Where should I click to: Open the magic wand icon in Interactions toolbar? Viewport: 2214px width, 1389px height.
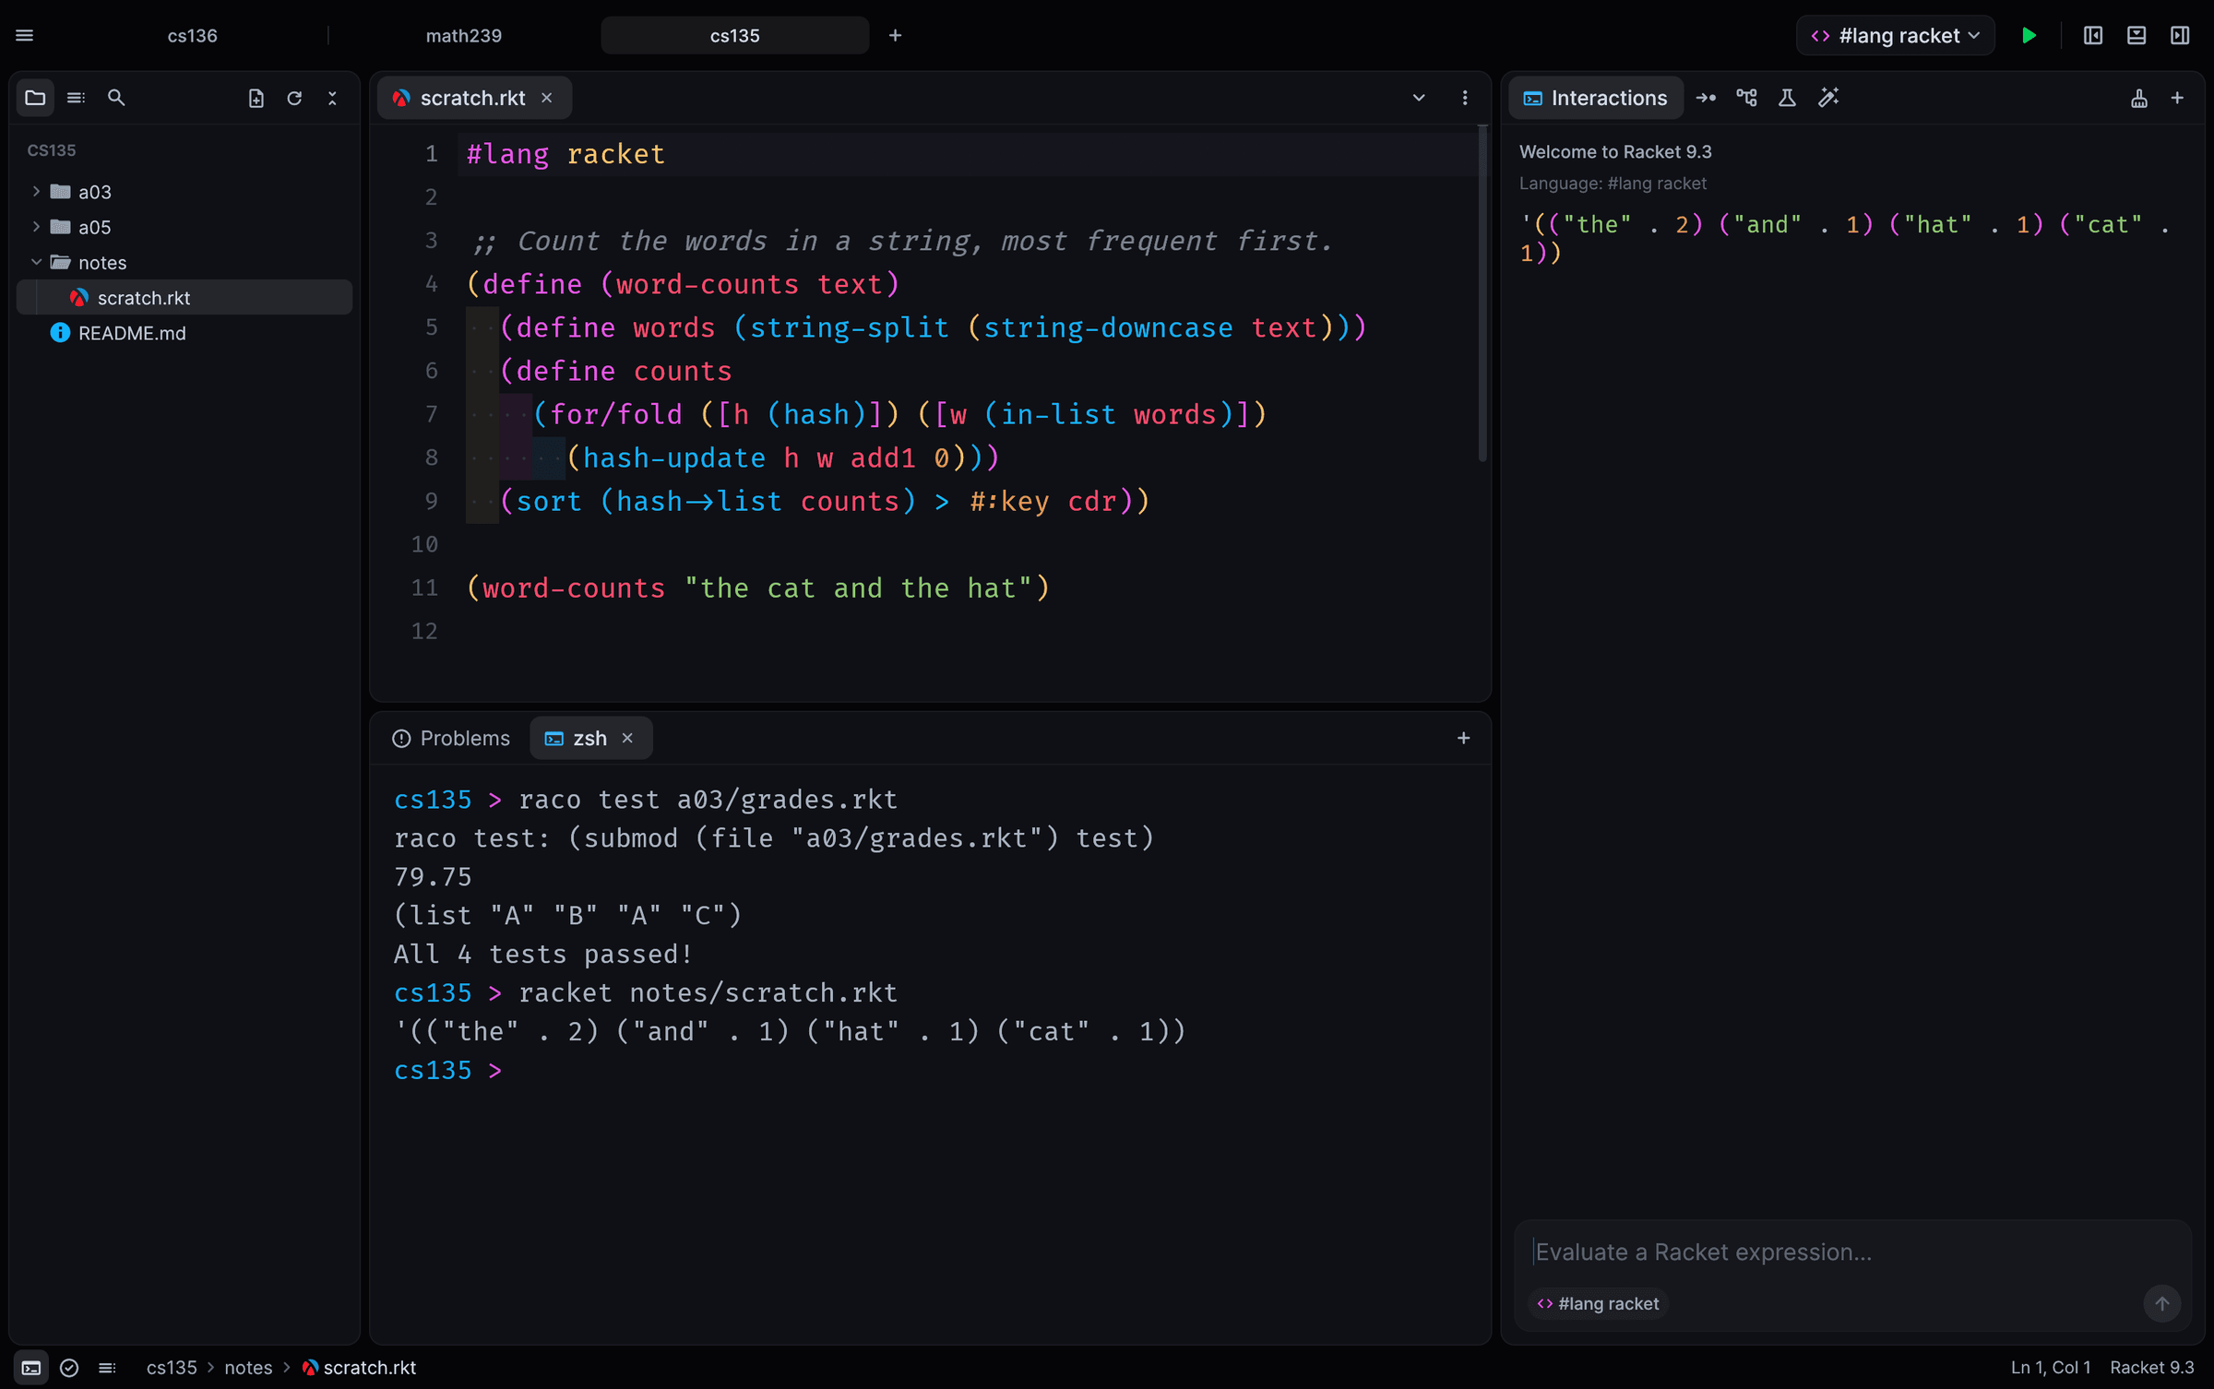(x=1828, y=98)
